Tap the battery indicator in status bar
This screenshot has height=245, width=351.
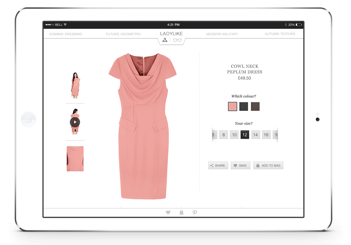[x=299, y=25]
